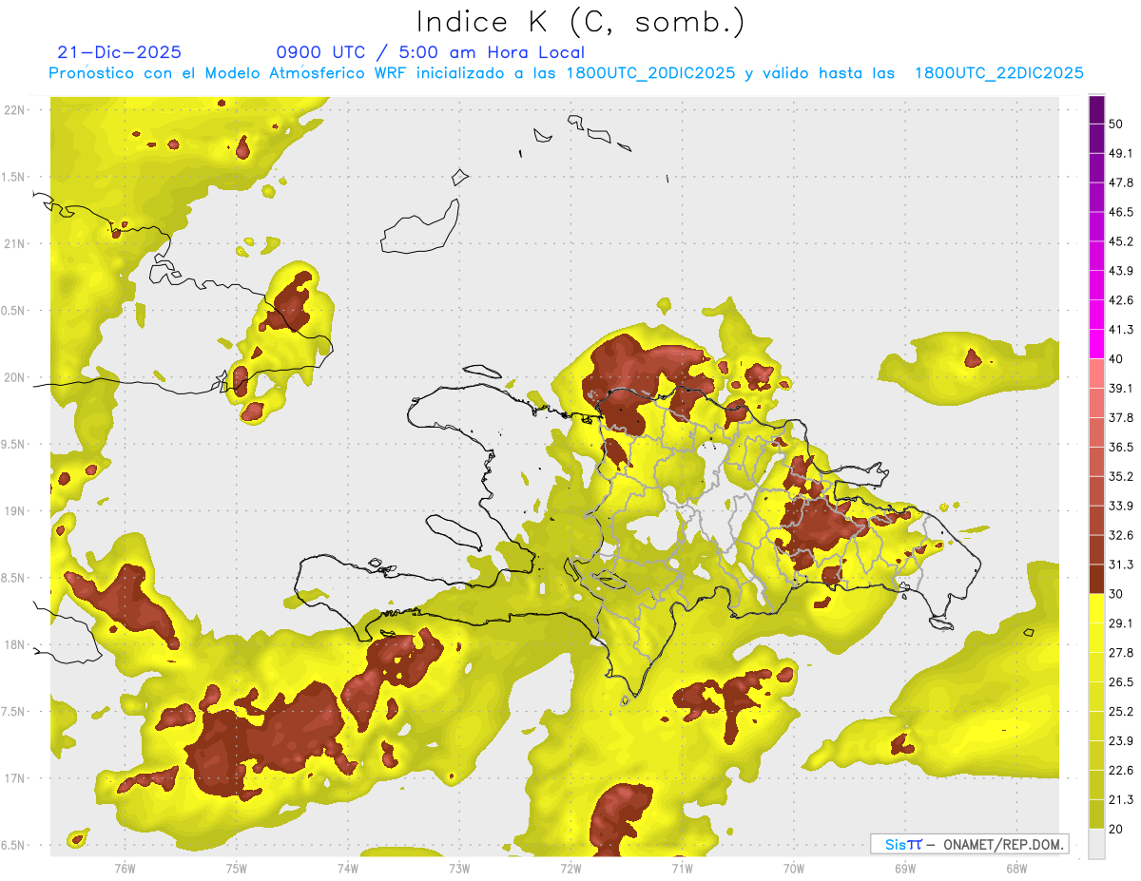Image resolution: width=1141 pixels, height=881 pixels.
Task: Pick the colorbar label 23.9
Action: [1121, 741]
